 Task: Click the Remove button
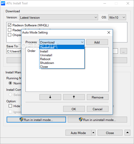(x=98, y=97)
